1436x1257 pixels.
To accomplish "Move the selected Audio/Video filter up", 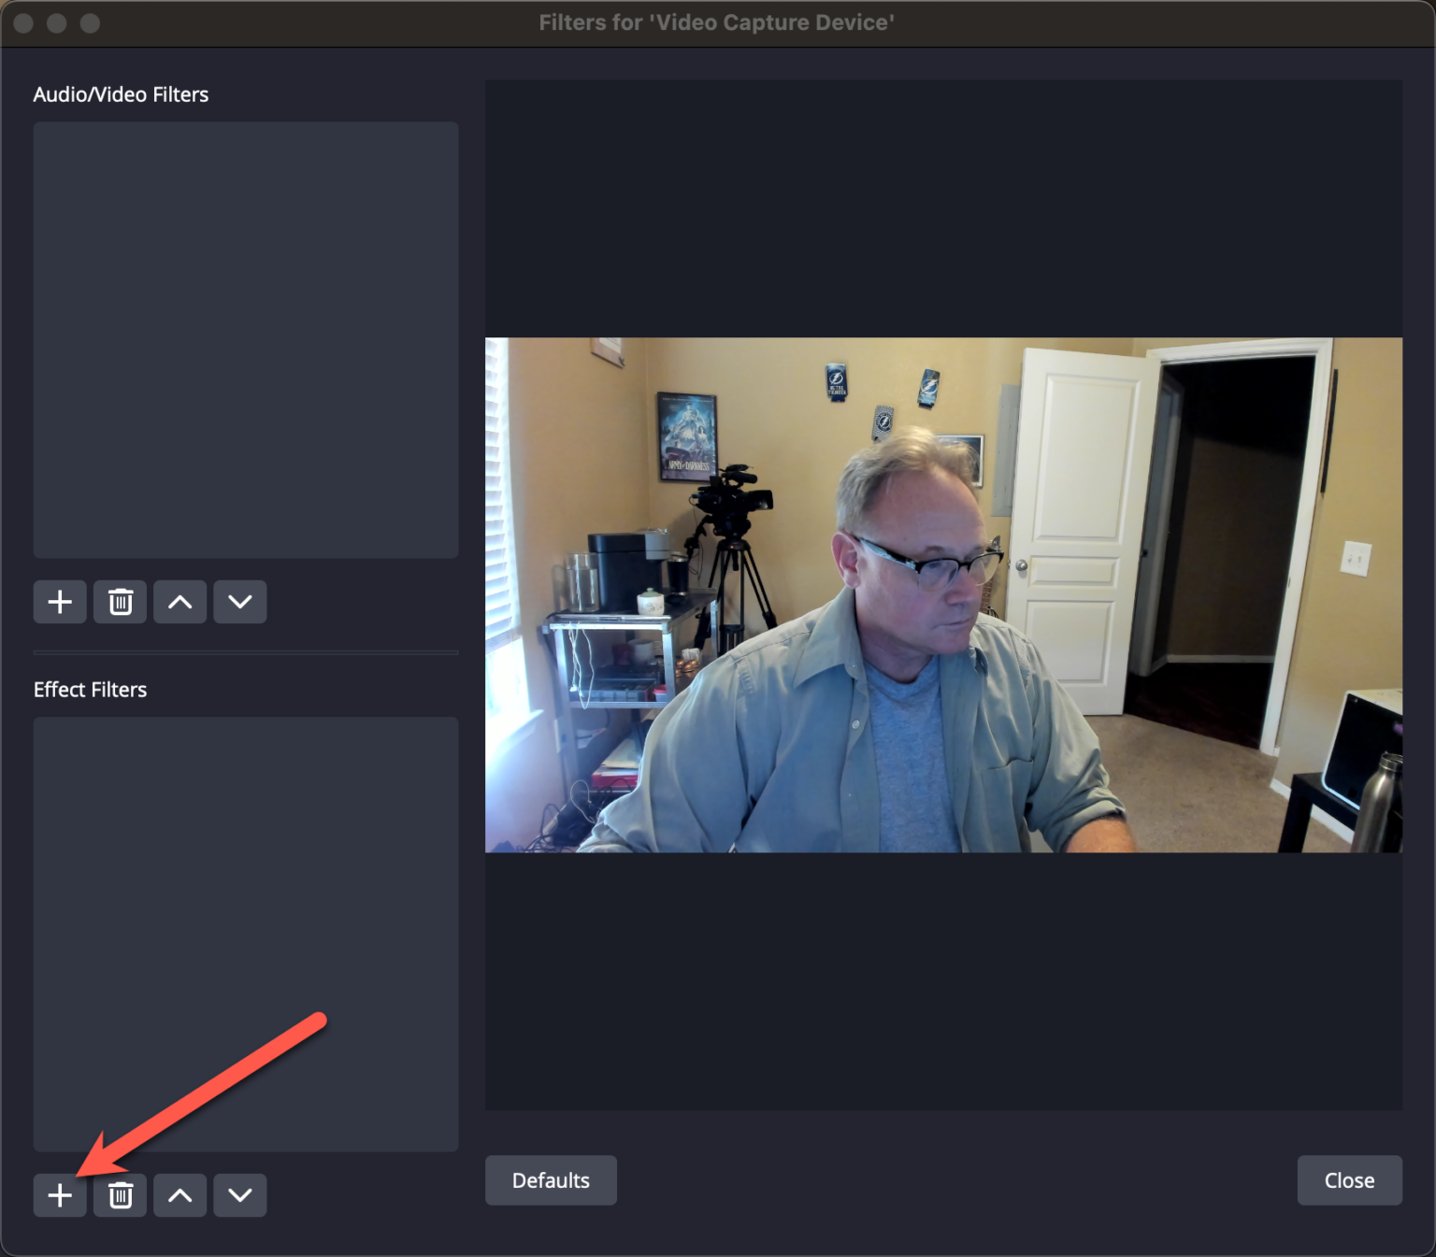I will (x=179, y=601).
